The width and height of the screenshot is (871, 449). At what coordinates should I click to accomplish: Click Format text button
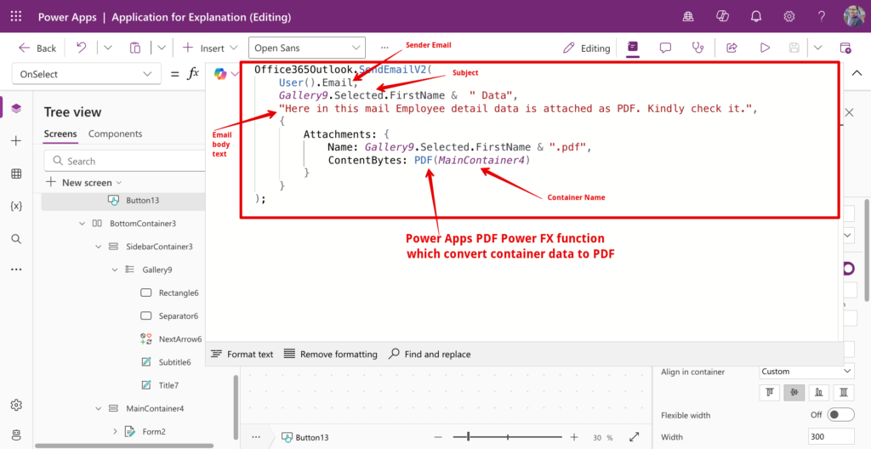click(x=242, y=354)
